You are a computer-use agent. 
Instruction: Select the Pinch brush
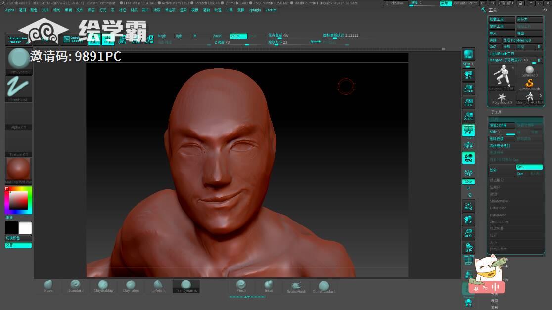click(241, 286)
